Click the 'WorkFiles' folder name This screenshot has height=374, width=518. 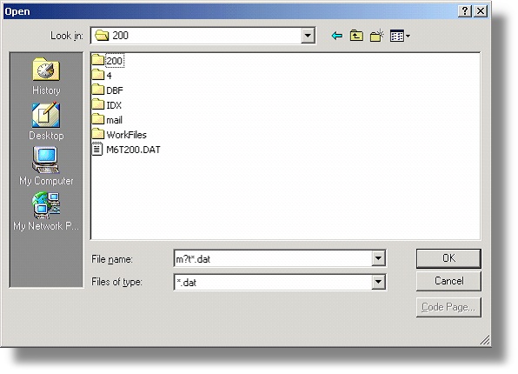click(126, 135)
